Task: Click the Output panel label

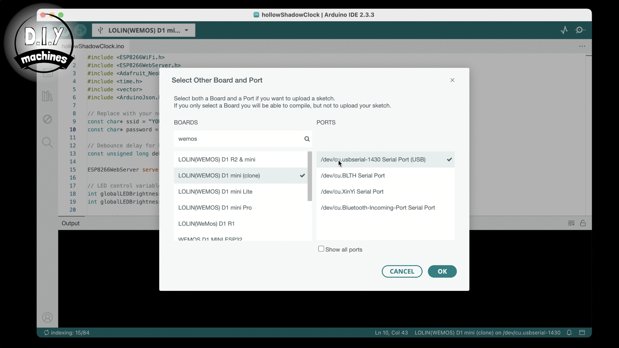Action: click(x=71, y=223)
